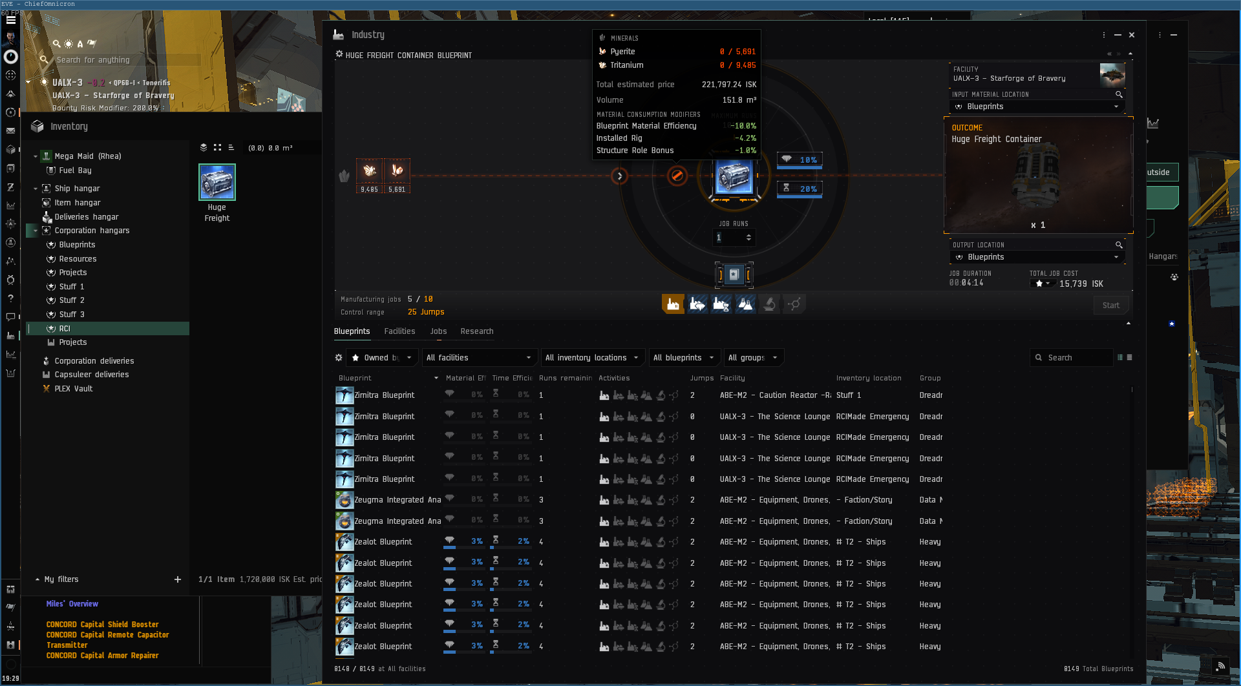The width and height of the screenshot is (1241, 686).
Task: Switch to the Jobs tab
Action: tap(438, 331)
